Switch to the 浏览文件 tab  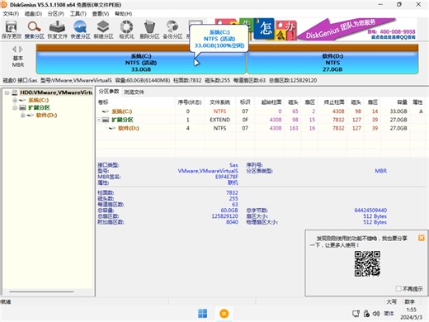click(134, 92)
